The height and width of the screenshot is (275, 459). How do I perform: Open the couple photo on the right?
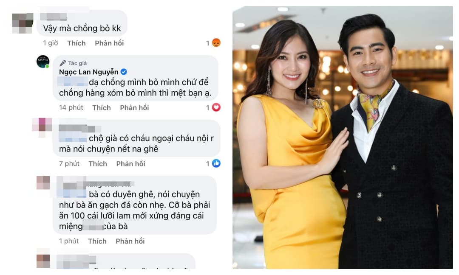(x=343, y=137)
